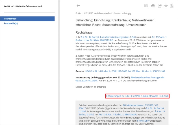
Task: Click Erläuterungen zu EuGH C-228/20 link
Action: point(137,96)
